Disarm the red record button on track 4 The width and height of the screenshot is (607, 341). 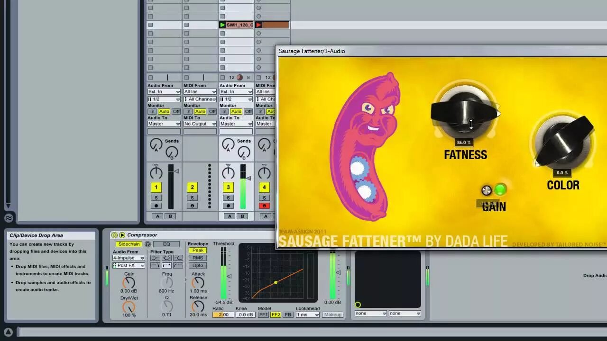(264, 206)
